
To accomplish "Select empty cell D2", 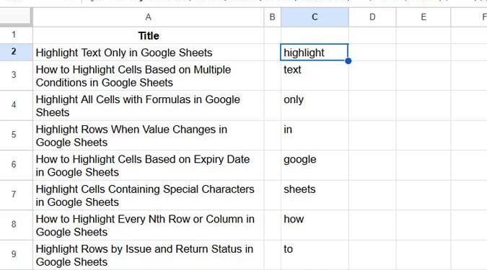I will [x=372, y=52].
